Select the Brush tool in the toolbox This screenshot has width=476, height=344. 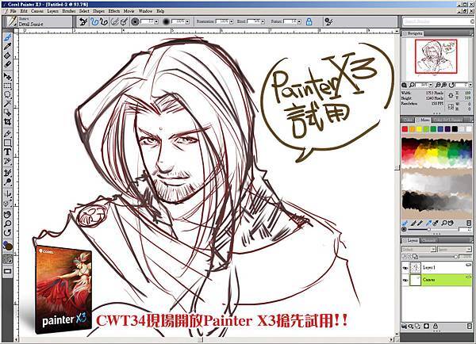(x=8, y=37)
